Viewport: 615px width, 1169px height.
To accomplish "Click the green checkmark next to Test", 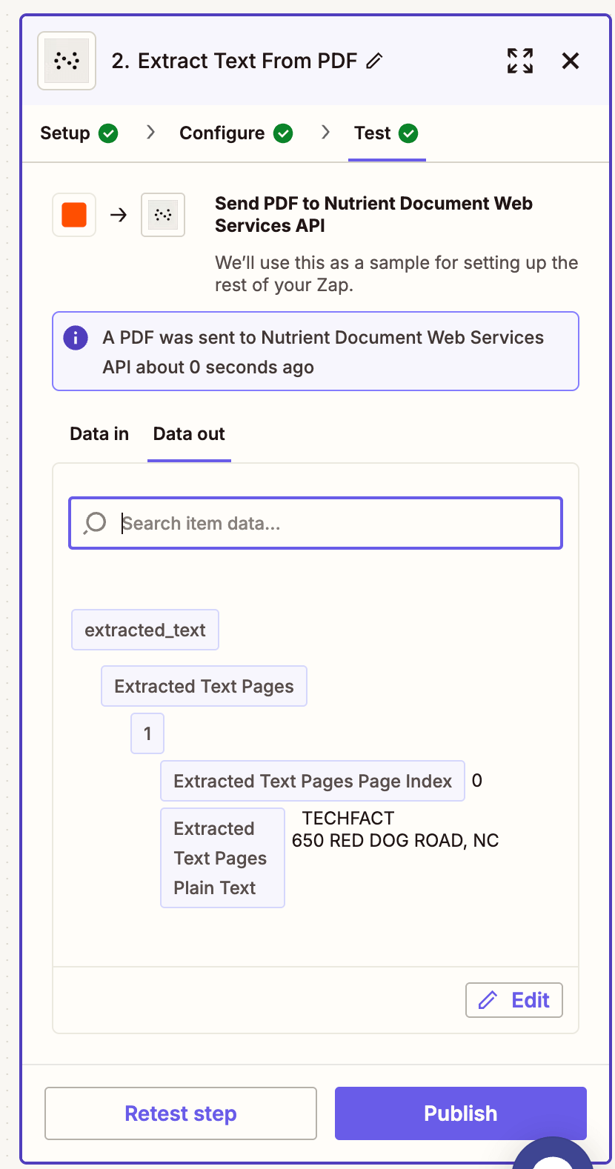I will 408,133.
